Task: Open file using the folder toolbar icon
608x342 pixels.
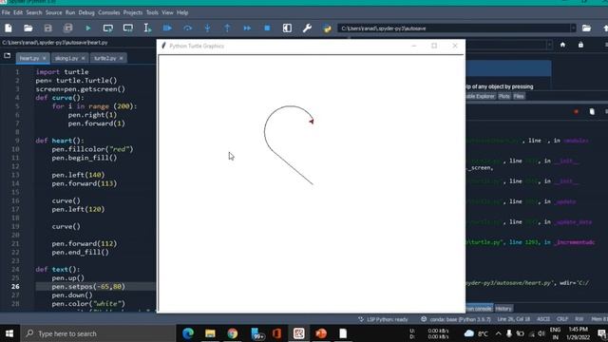Action: tap(28, 28)
